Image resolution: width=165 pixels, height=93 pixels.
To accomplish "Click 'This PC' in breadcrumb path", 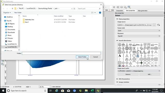I will click(x=21, y=9).
